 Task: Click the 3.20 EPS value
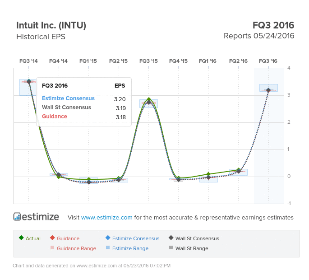tap(120, 99)
